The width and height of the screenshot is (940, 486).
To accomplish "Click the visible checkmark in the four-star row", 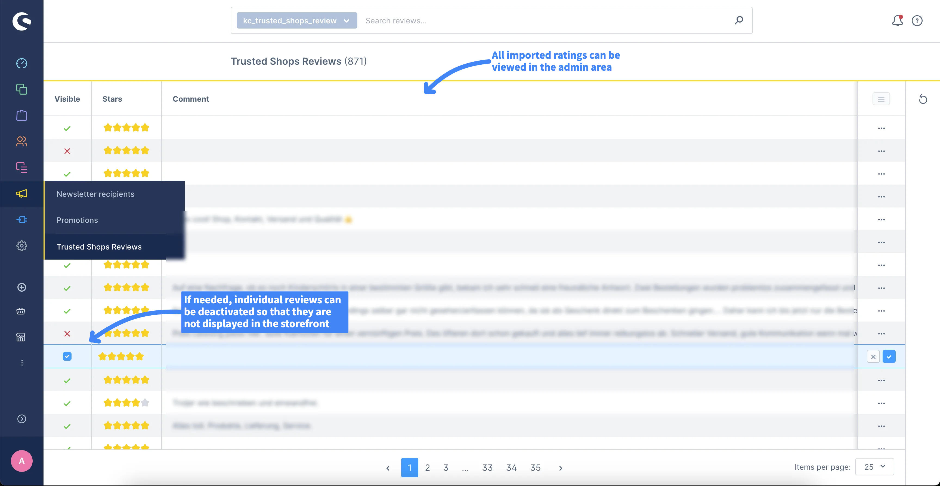I will pyautogui.click(x=67, y=403).
